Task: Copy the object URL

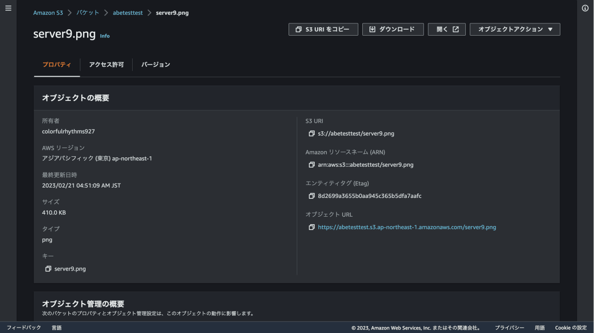Action: click(311, 227)
